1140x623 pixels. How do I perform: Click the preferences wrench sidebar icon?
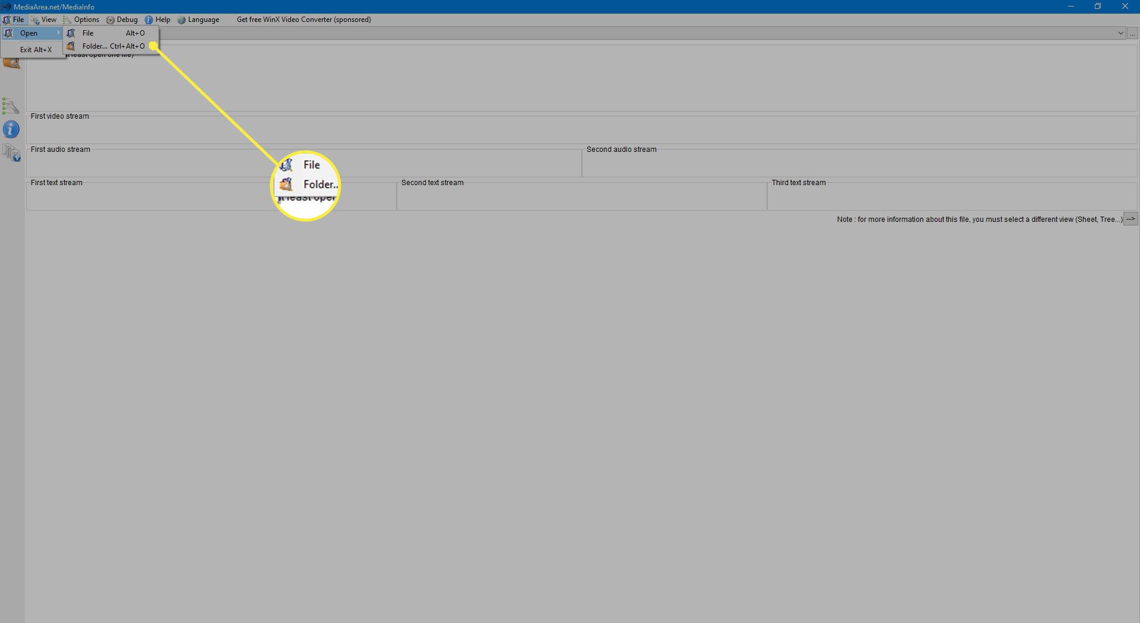click(x=11, y=106)
